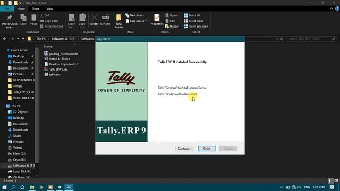The width and height of the screenshot is (340, 191).
Task: Click Select all in ribbon
Action: click(192, 15)
